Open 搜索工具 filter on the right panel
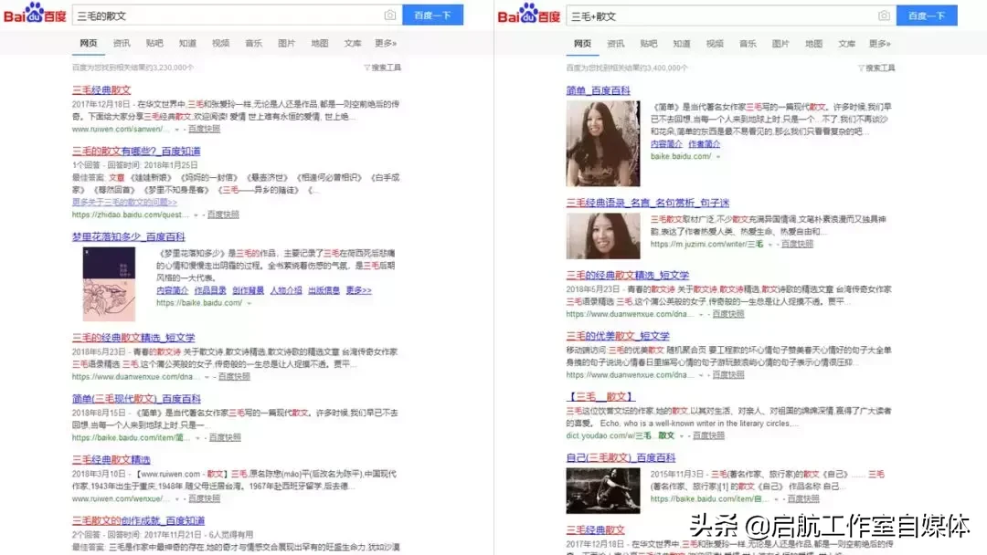This screenshot has height=555, width=987. [x=880, y=68]
